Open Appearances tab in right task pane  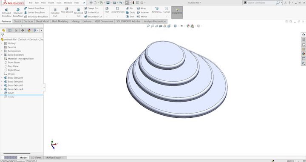(x=303, y=54)
